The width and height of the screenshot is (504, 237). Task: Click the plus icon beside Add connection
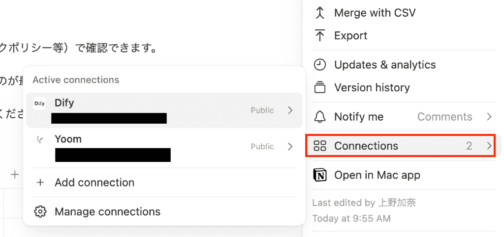pos(40,183)
